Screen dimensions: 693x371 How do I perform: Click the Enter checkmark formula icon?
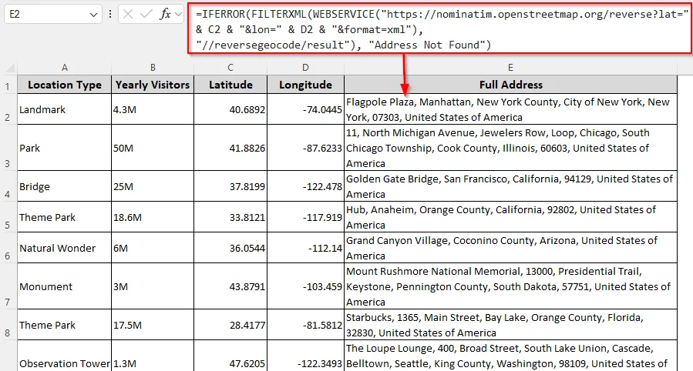point(146,14)
